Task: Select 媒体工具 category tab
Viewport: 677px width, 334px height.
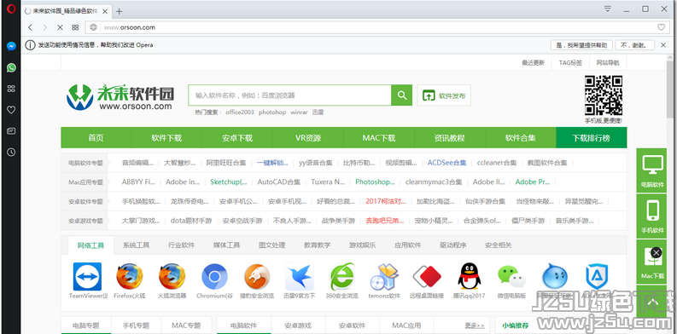Action: coord(227,245)
